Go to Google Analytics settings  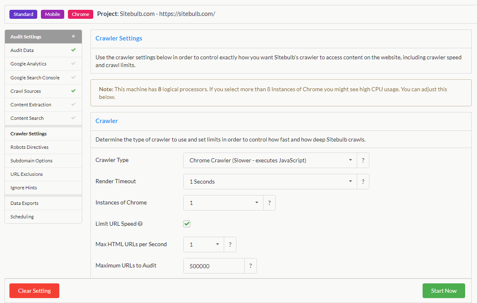click(x=43, y=64)
